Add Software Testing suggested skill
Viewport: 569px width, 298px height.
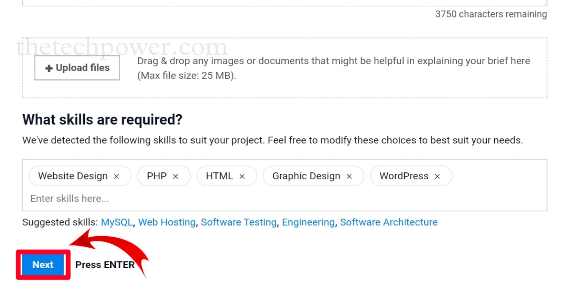click(x=239, y=222)
